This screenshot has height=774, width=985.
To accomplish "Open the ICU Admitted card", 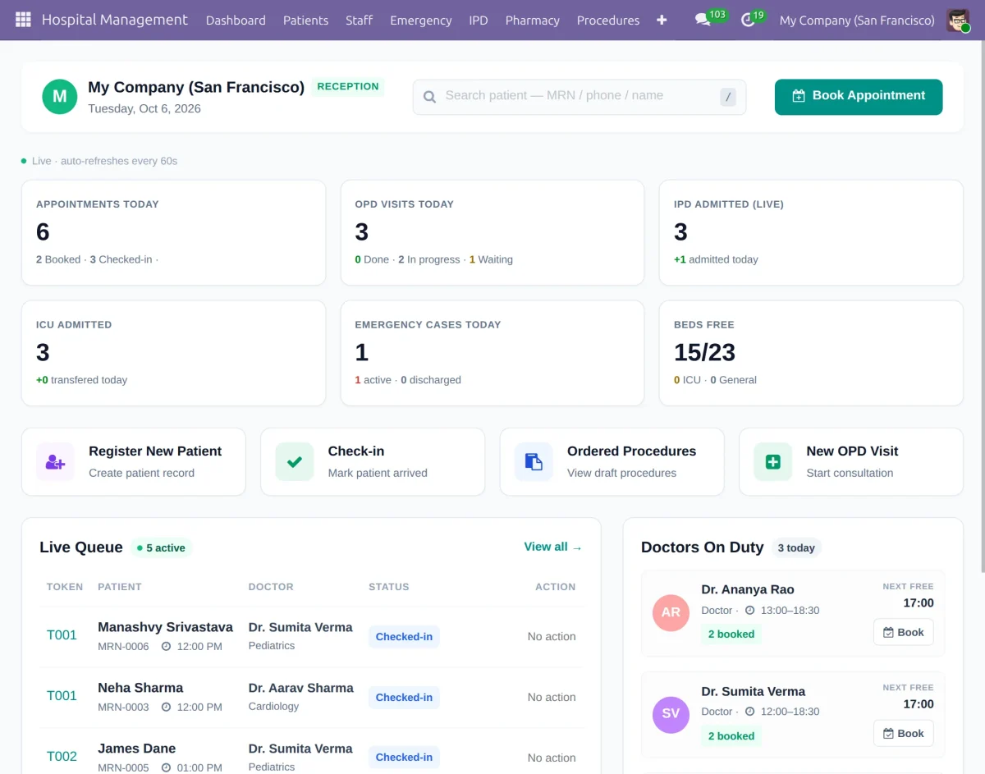I will click(173, 353).
